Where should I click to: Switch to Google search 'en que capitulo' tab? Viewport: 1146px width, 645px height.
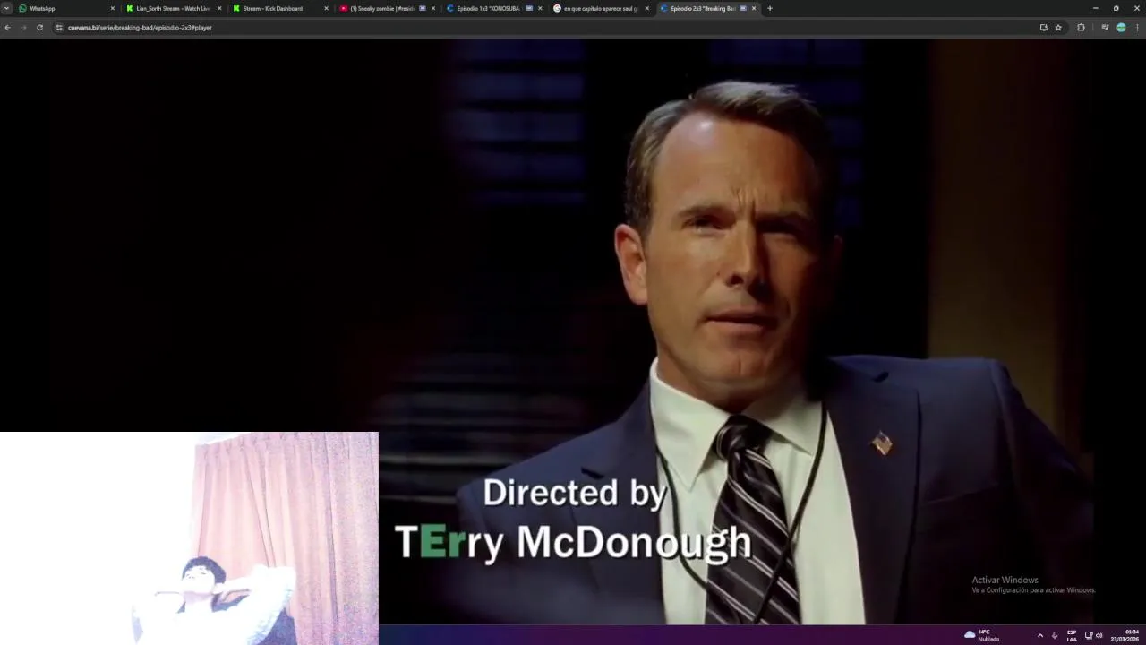(601, 8)
